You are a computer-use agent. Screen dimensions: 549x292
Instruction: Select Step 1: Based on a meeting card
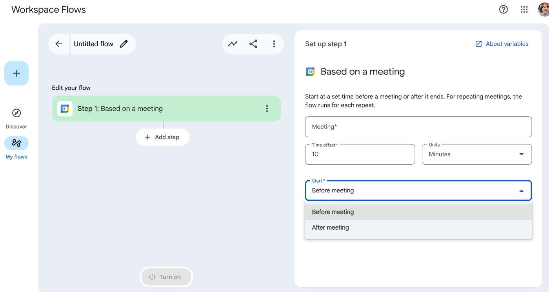click(166, 109)
